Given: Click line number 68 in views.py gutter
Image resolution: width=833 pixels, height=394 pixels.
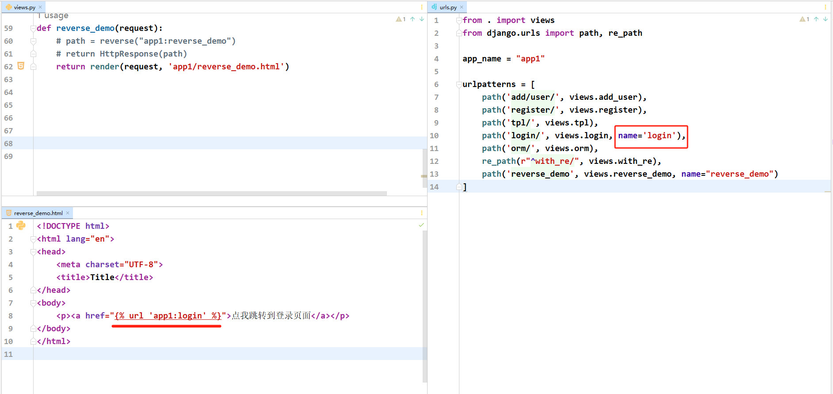Looking at the screenshot, I should pos(8,144).
